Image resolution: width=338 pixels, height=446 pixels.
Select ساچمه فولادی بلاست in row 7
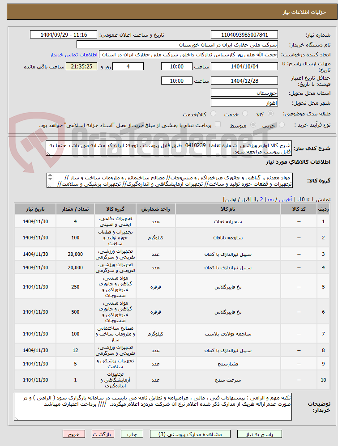tap(228, 334)
